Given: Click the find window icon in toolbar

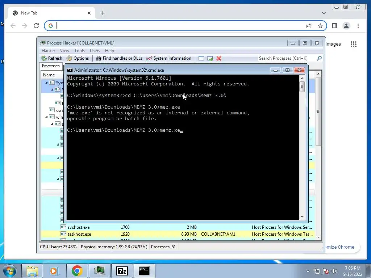Looking at the screenshot, I should pyautogui.click(x=201, y=58).
